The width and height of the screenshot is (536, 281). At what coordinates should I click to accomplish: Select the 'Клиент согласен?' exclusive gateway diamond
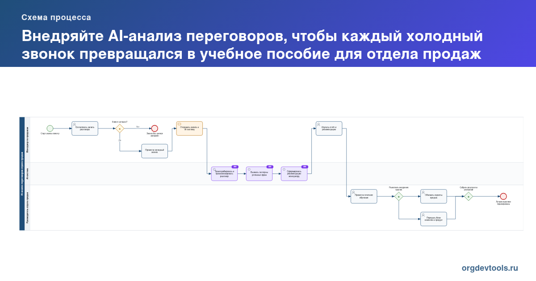coord(120,128)
